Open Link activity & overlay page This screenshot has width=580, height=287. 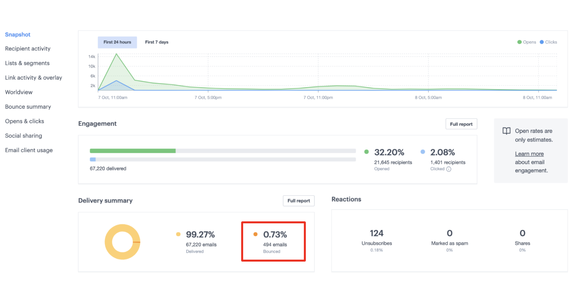[33, 78]
